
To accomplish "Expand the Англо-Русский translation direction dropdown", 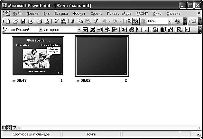I will coord(41,30).
